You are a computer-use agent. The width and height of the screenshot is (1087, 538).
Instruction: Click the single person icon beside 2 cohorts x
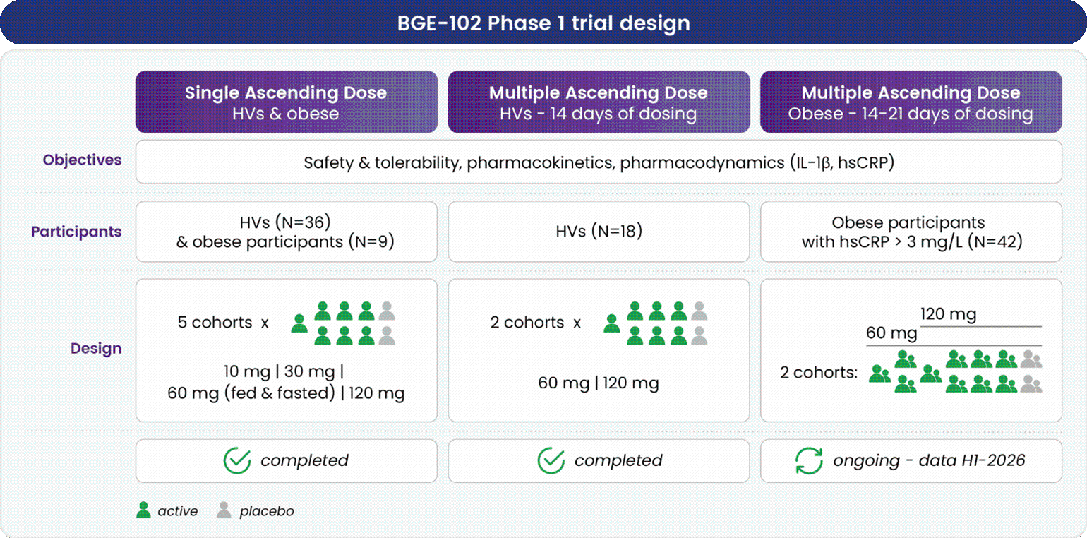[612, 324]
